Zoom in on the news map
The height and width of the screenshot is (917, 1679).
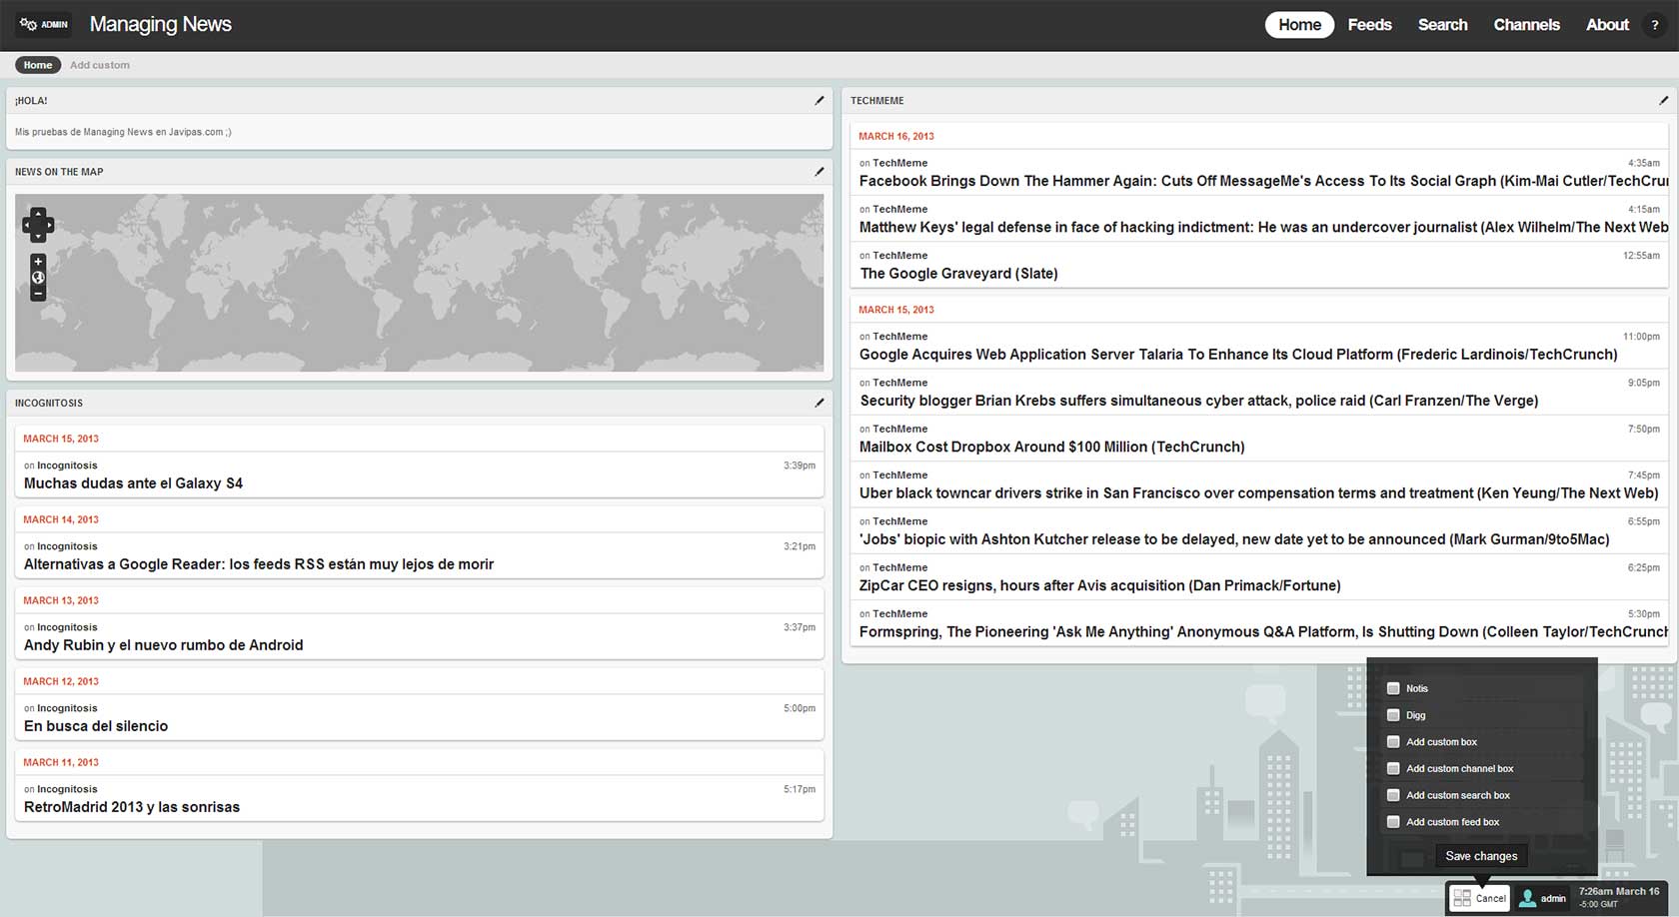(38, 262)
